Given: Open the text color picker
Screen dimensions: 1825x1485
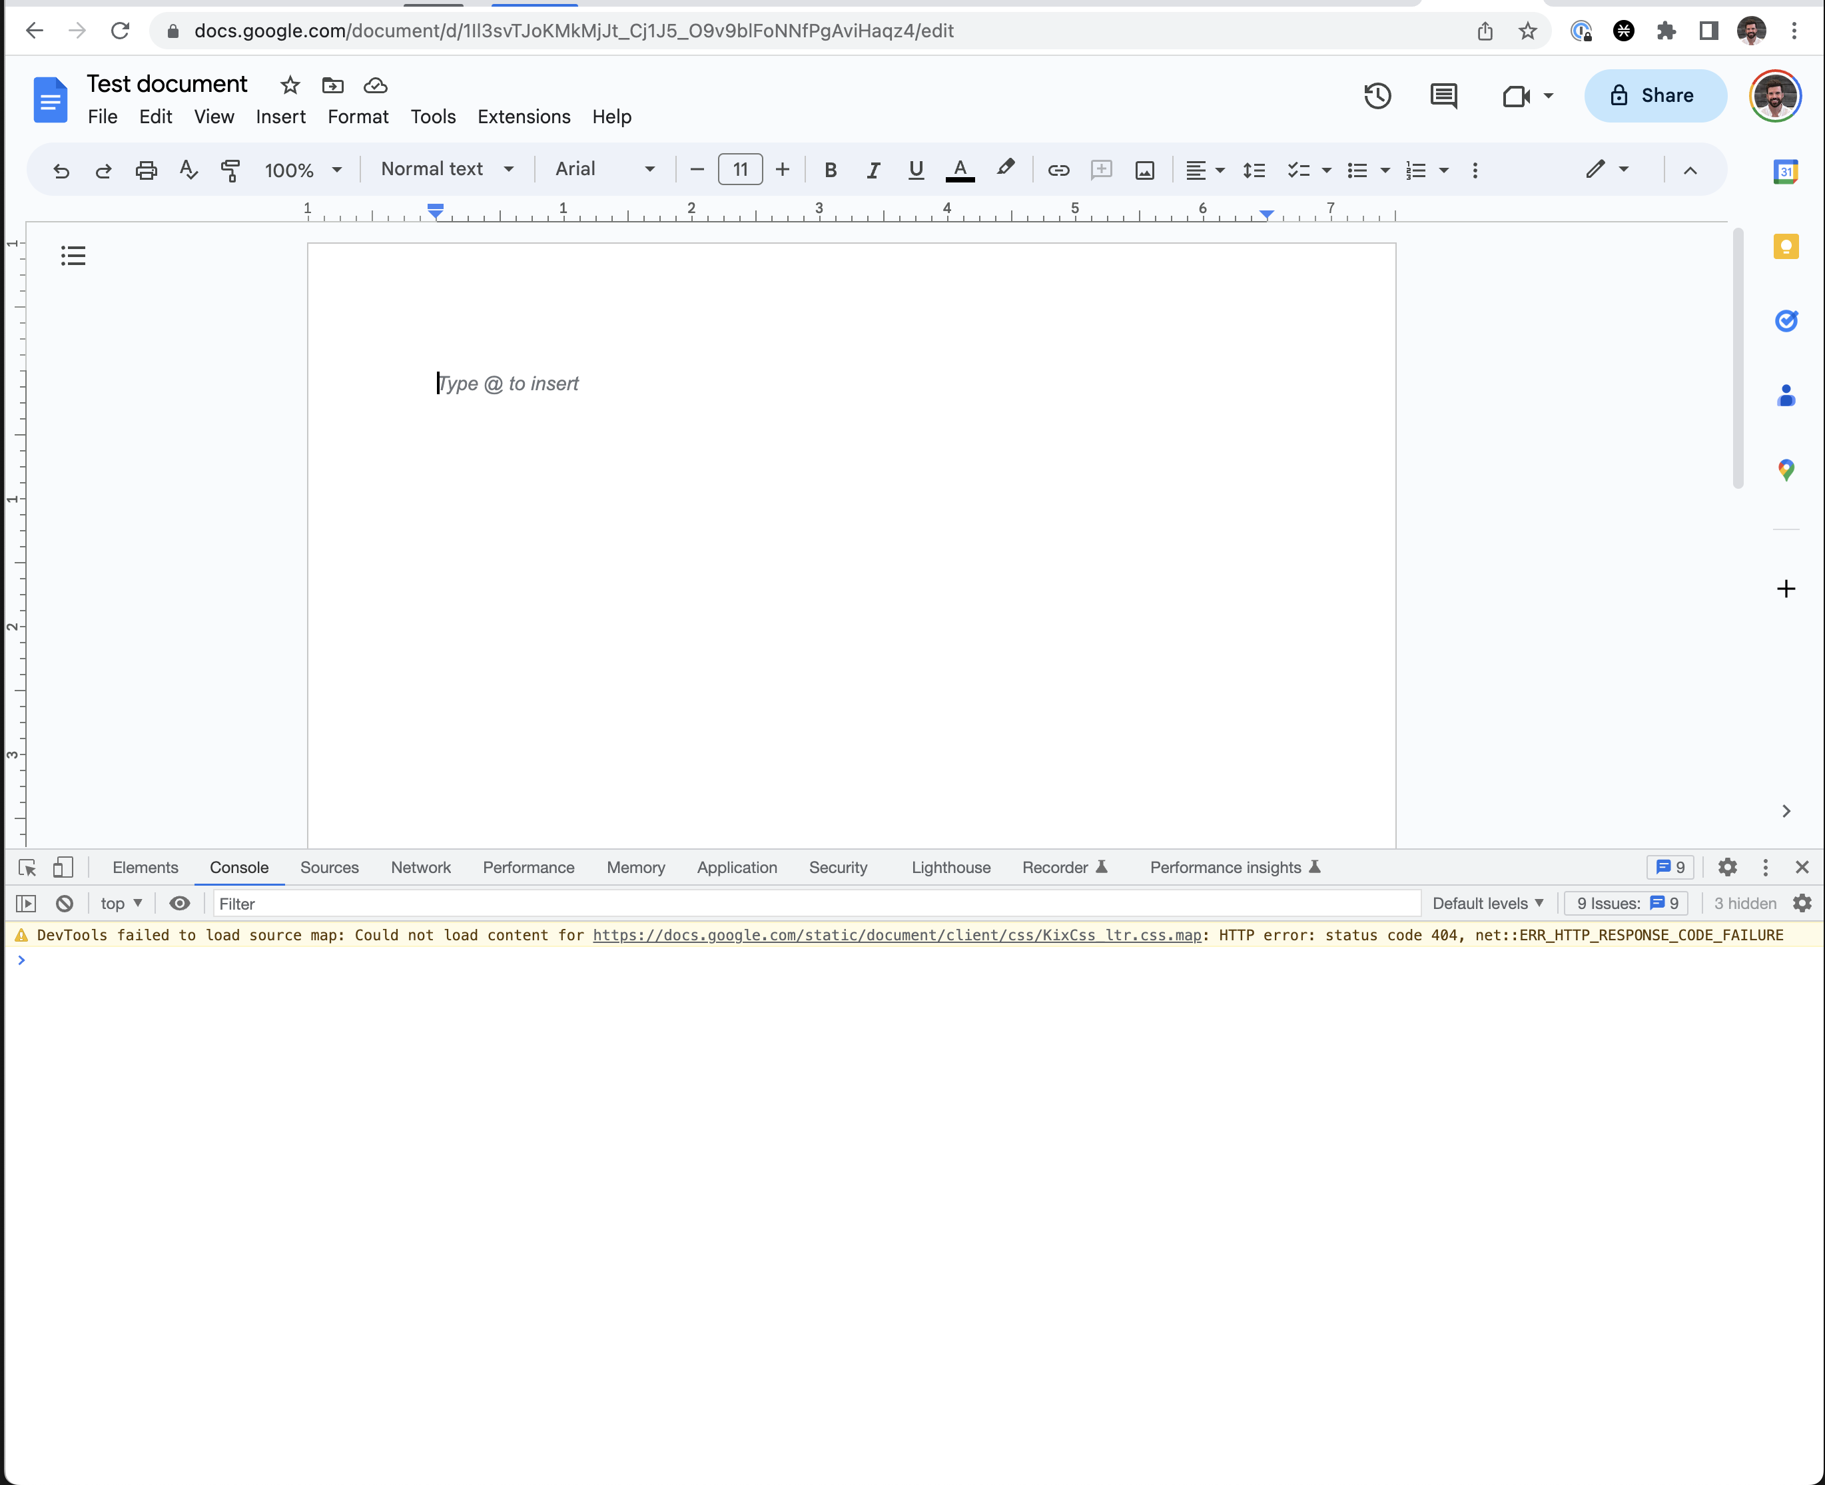Looking at the screenshot, I should coord(960,169).
